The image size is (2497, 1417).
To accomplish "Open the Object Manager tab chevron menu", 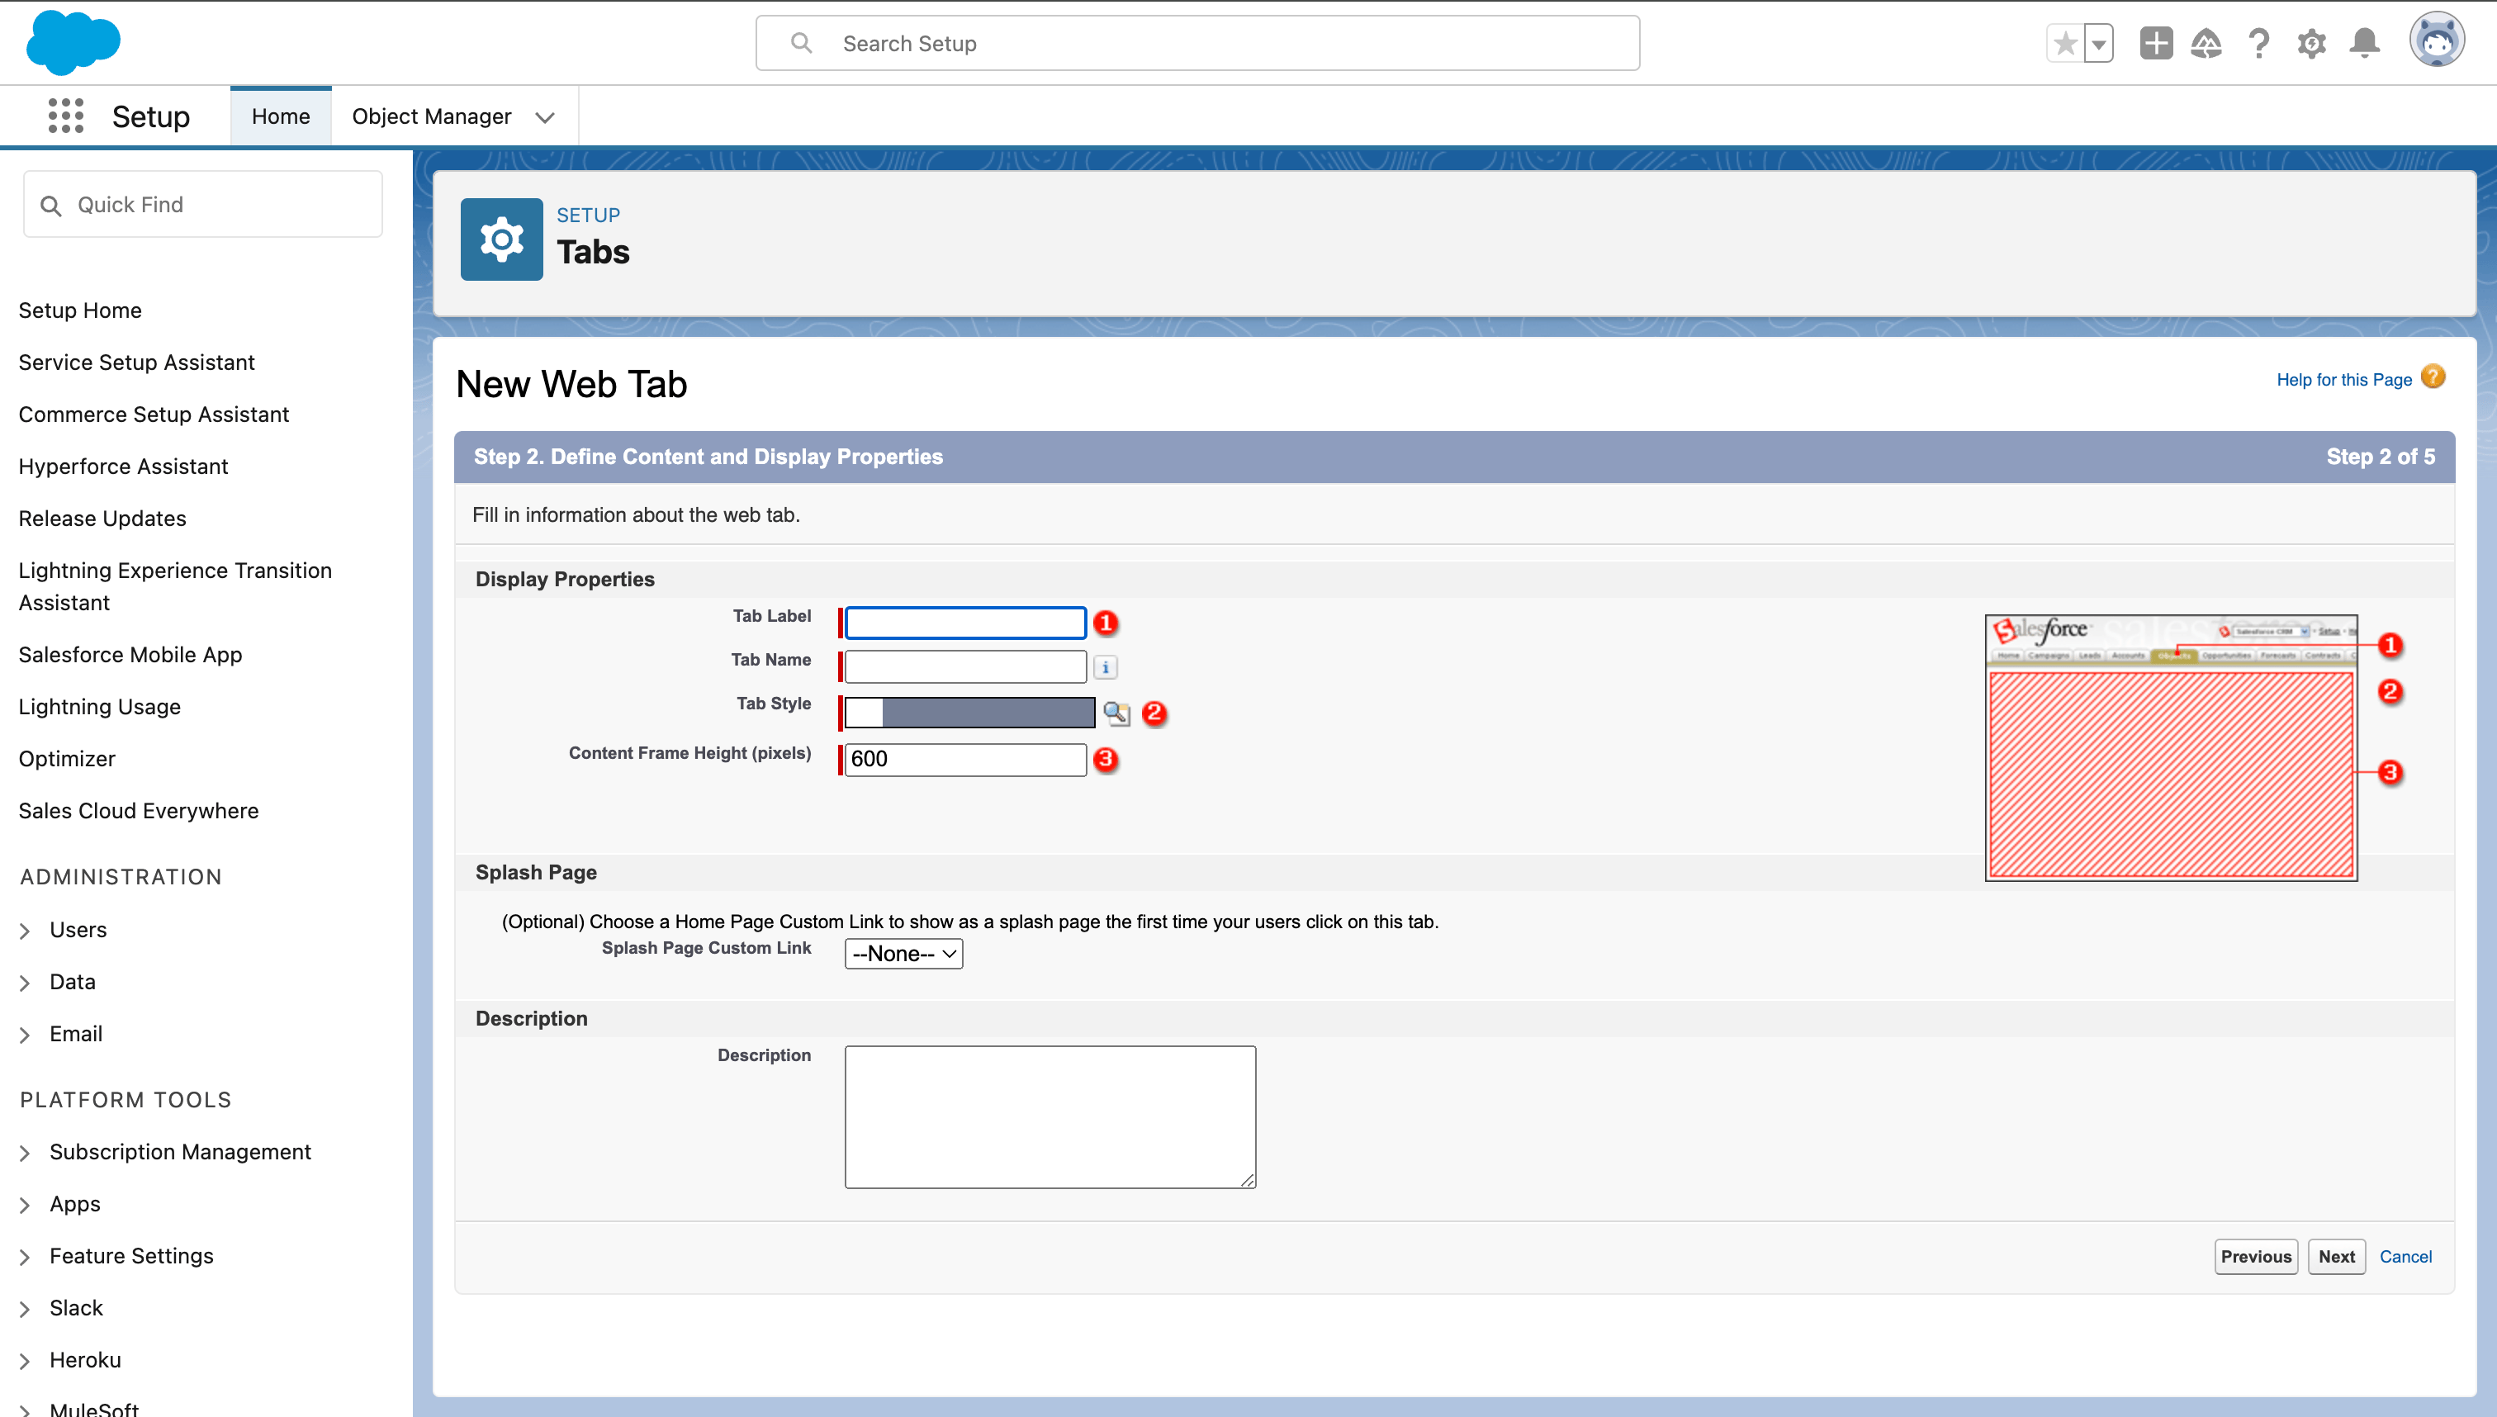I will pyautogui.click(x=545, y=116).
